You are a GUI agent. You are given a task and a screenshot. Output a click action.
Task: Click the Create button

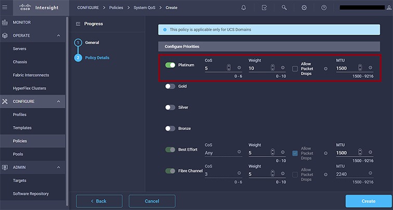click(368, 201)
